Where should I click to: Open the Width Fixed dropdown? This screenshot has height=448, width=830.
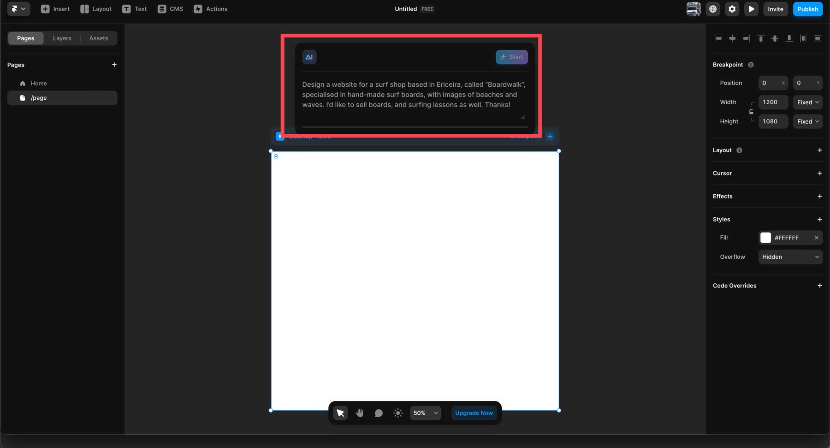(x=807, y=102)
